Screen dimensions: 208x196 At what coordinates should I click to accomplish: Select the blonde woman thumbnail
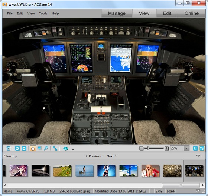[x=150, y=171]
